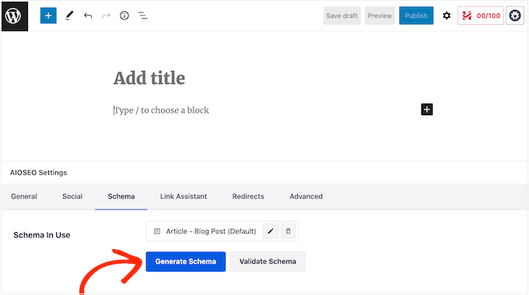This screenshot has width=529, height=295.
Task: Switch to the Social tab
Action: (72, 196)
